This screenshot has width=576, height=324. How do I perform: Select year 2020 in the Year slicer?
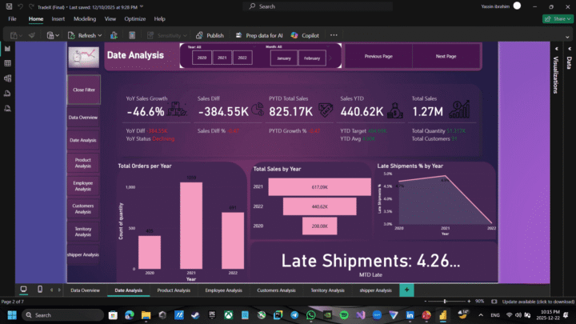coord(202,58)
